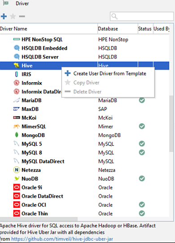Click the Oracle OCI red icon

point(17,205)
